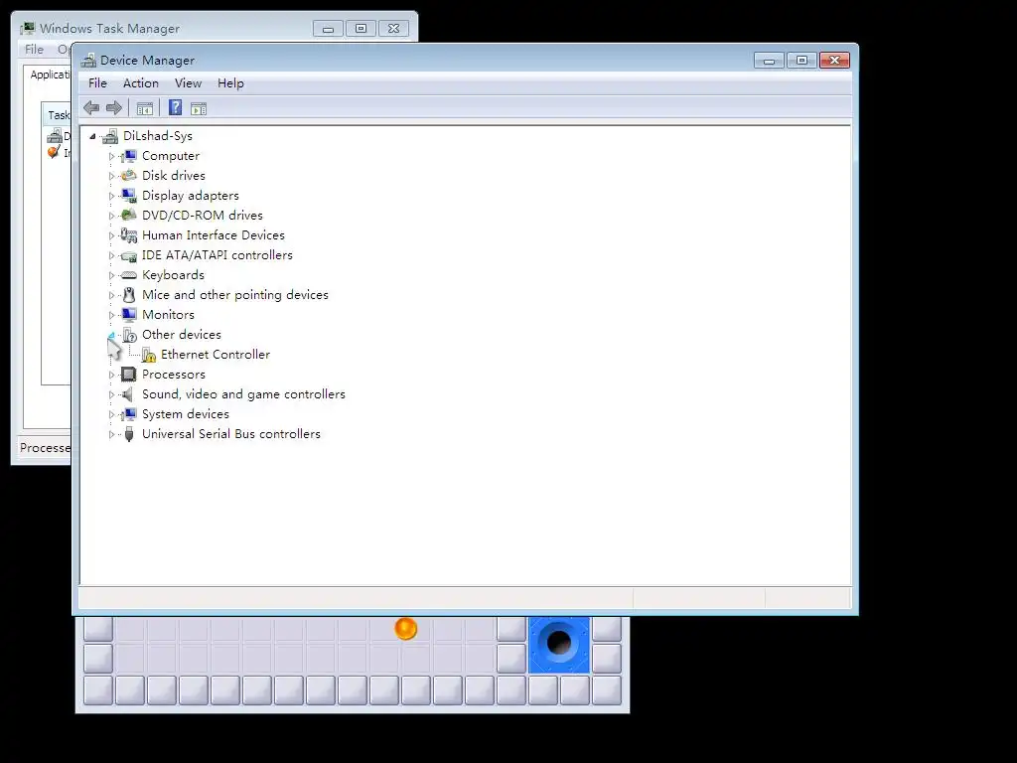Viewport: 1017px width, 763px height.
Task: Open the Help menu
Action: point(230,83)
